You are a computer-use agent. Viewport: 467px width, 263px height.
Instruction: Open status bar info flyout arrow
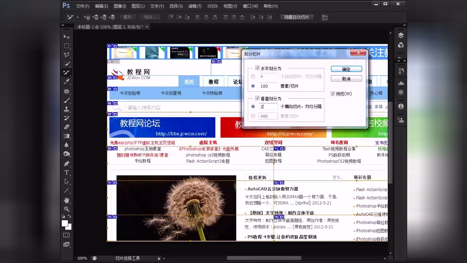point(159,258)
